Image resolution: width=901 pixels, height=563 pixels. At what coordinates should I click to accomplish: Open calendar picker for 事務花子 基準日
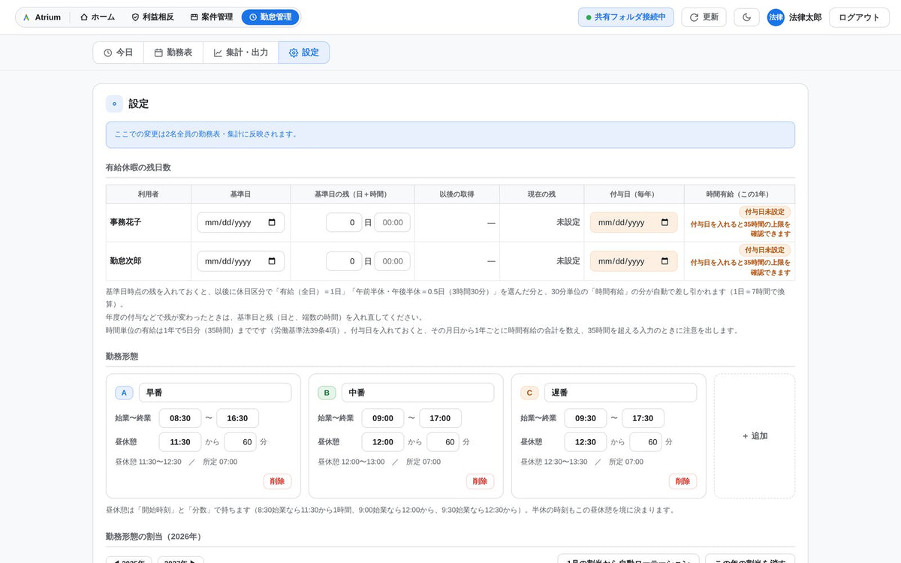click(x=272, y=222)
